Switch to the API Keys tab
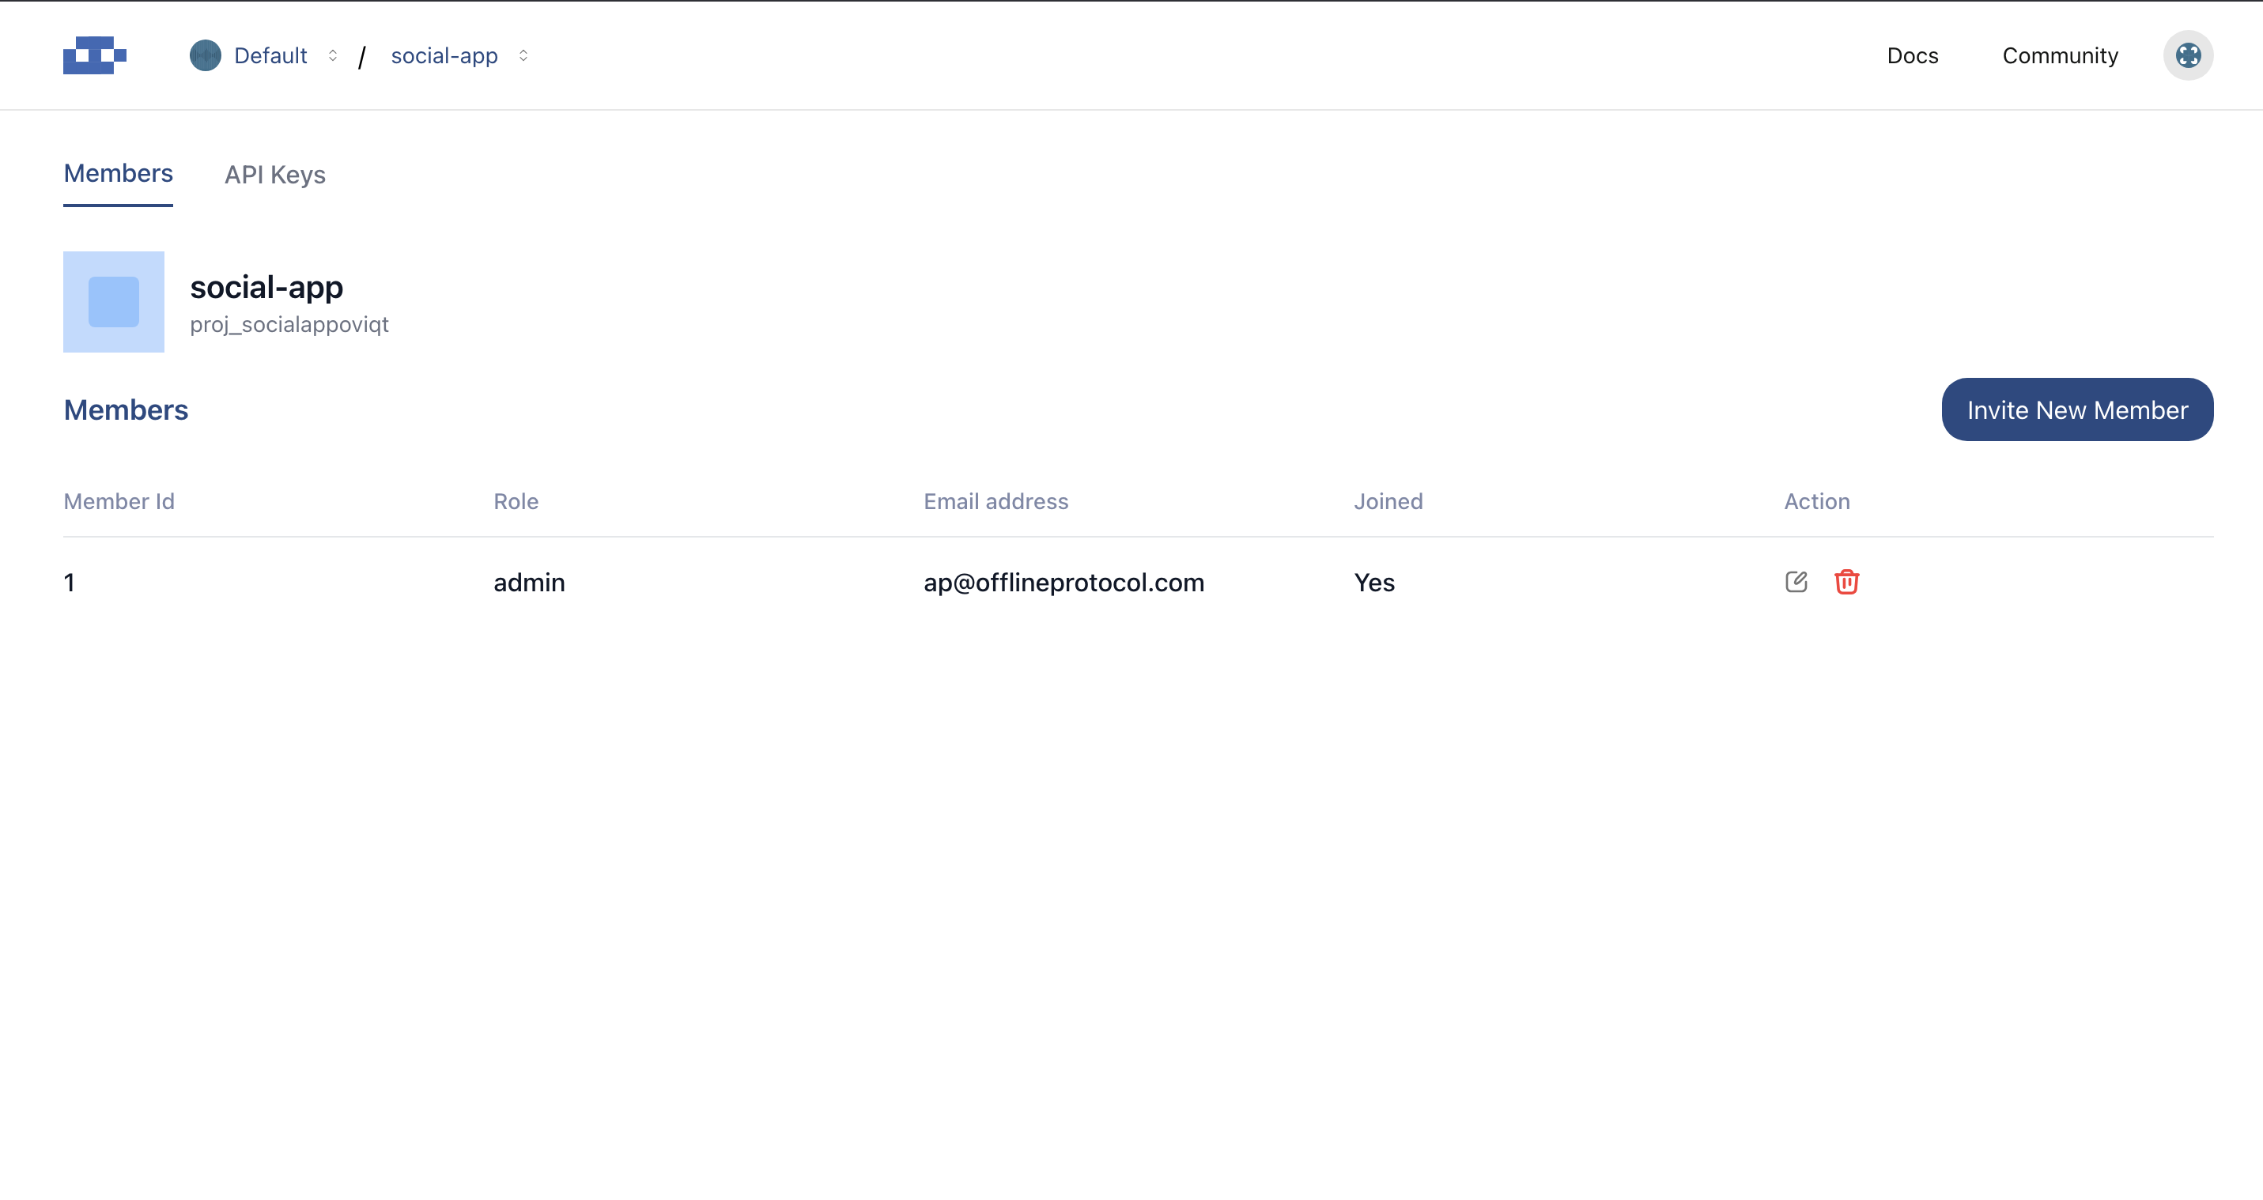This screenshot has height=1200, width=2263. pos(275,175)
